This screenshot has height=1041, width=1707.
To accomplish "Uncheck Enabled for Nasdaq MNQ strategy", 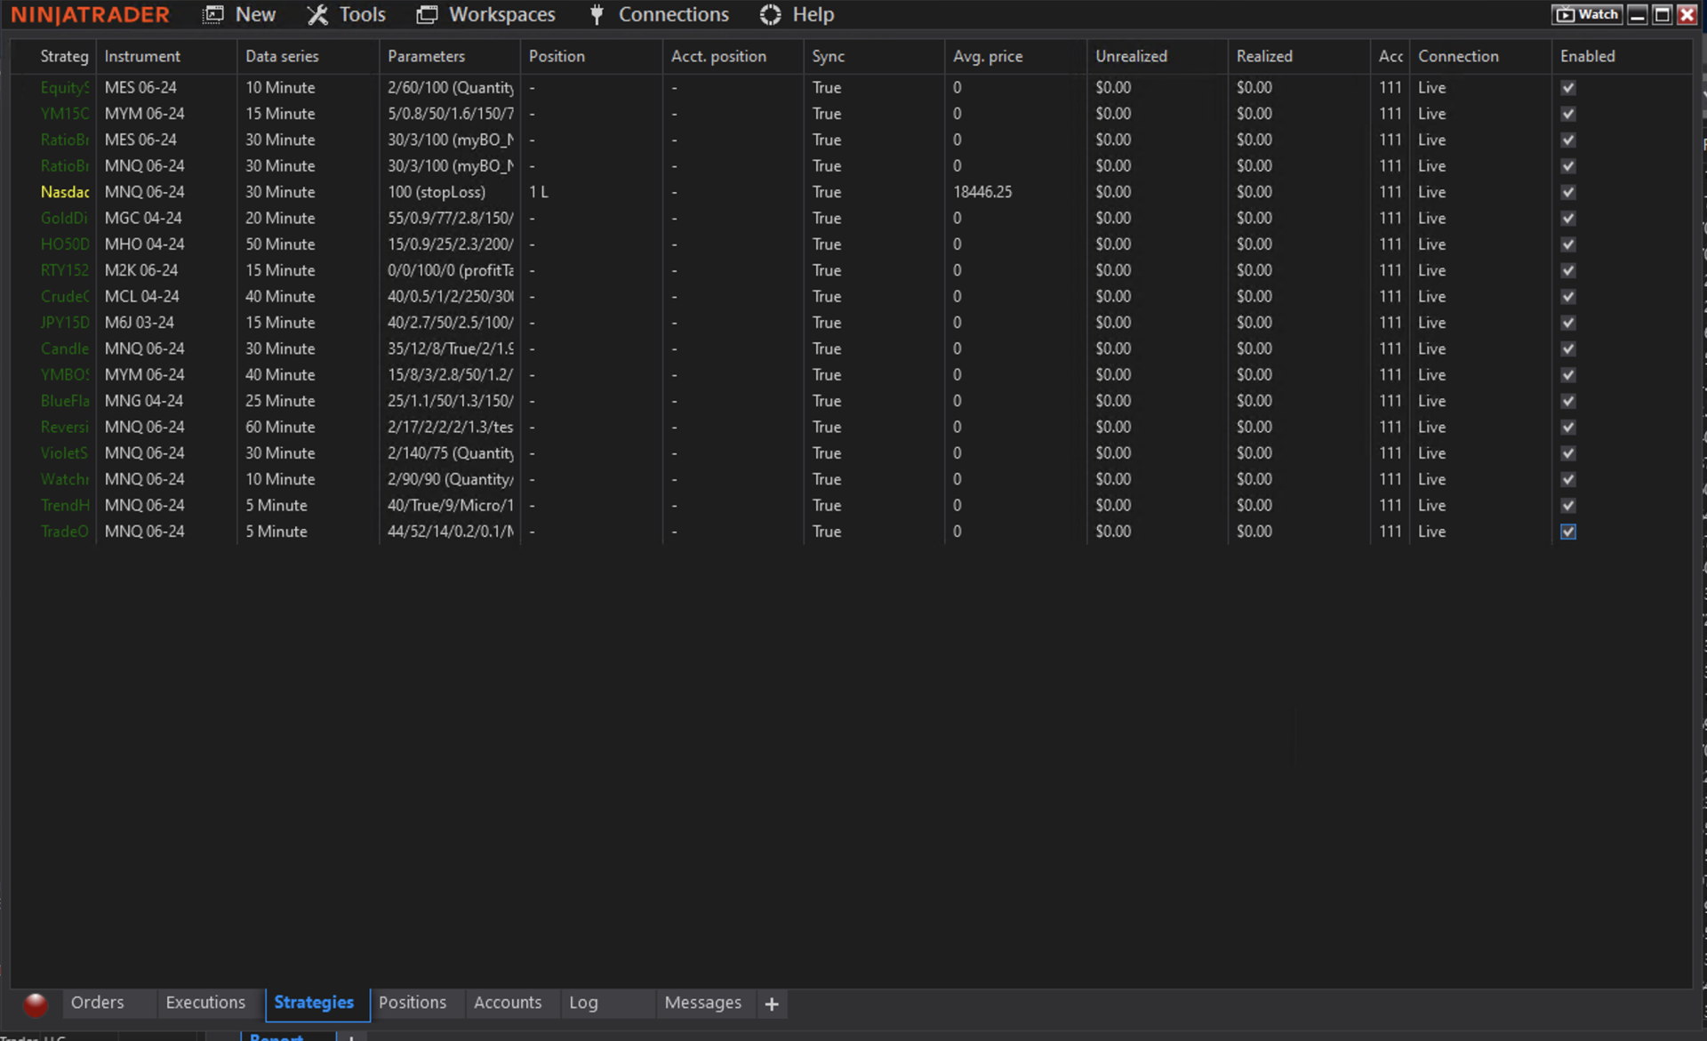I will tap(1568, 192).
